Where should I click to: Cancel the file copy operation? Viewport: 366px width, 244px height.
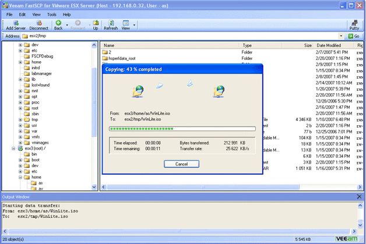(182, 164)
